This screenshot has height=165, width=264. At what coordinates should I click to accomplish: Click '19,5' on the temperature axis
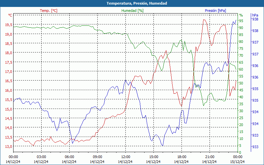click(x=9, y=25)
